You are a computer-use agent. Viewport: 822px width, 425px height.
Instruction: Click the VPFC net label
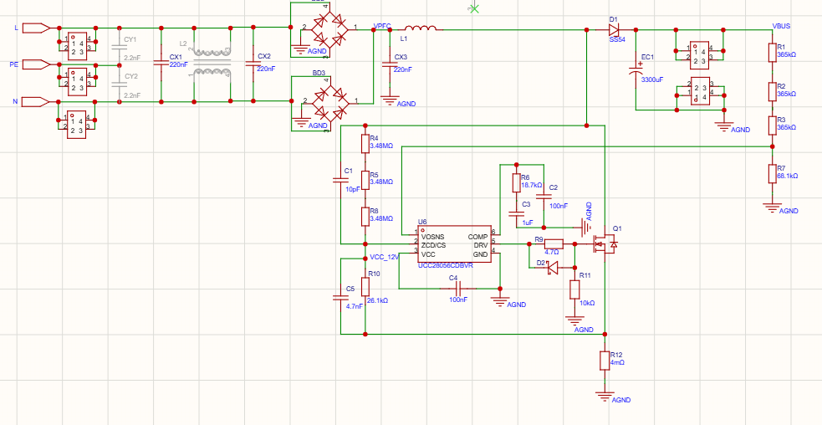coord(381,26)
